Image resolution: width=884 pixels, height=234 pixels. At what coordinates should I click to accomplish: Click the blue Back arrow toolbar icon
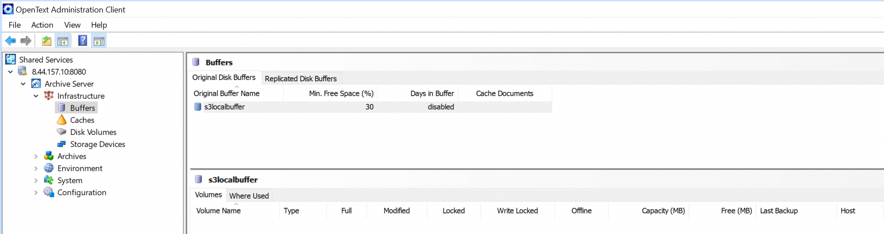[x=10, y=41]
